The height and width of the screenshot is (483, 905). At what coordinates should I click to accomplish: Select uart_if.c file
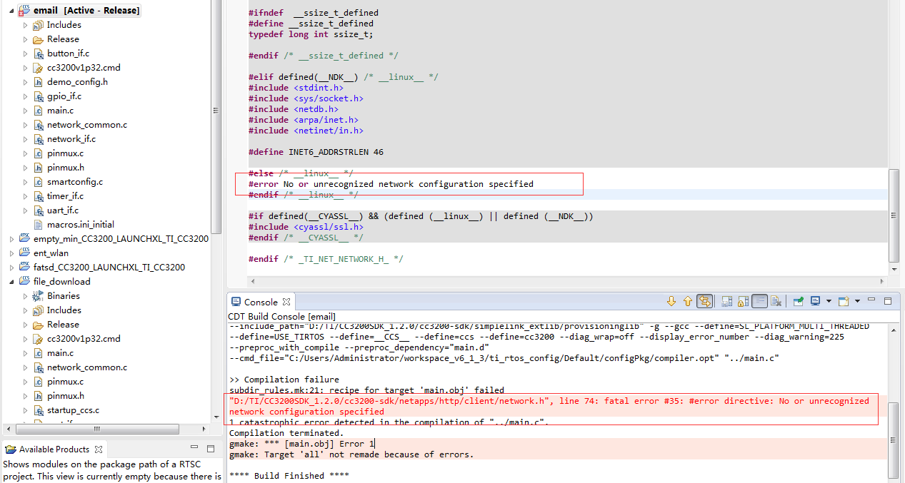click(63, 210)
